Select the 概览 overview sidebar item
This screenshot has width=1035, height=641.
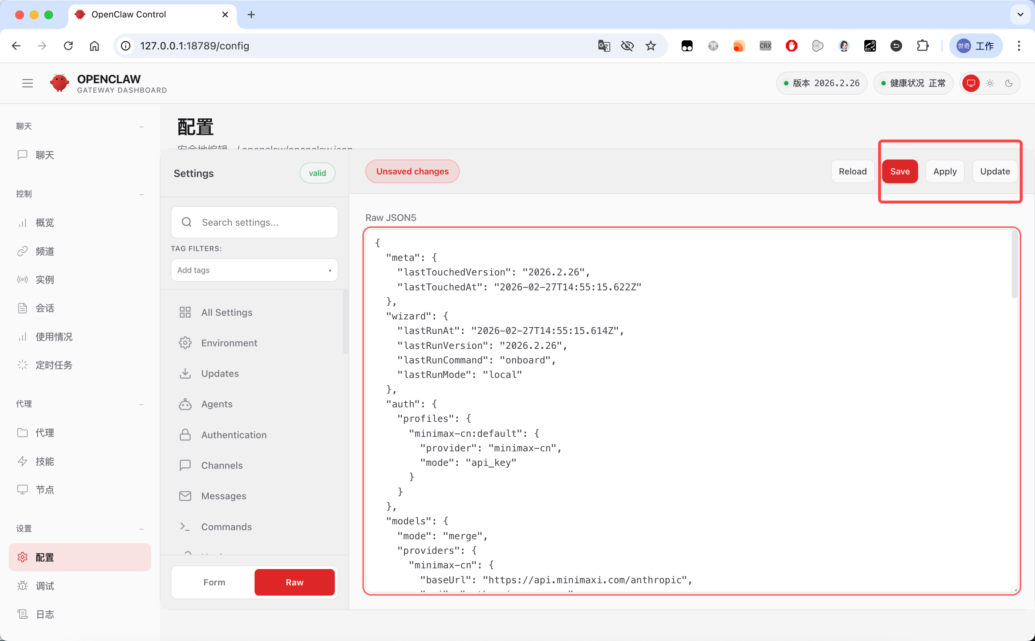(46, 222)
